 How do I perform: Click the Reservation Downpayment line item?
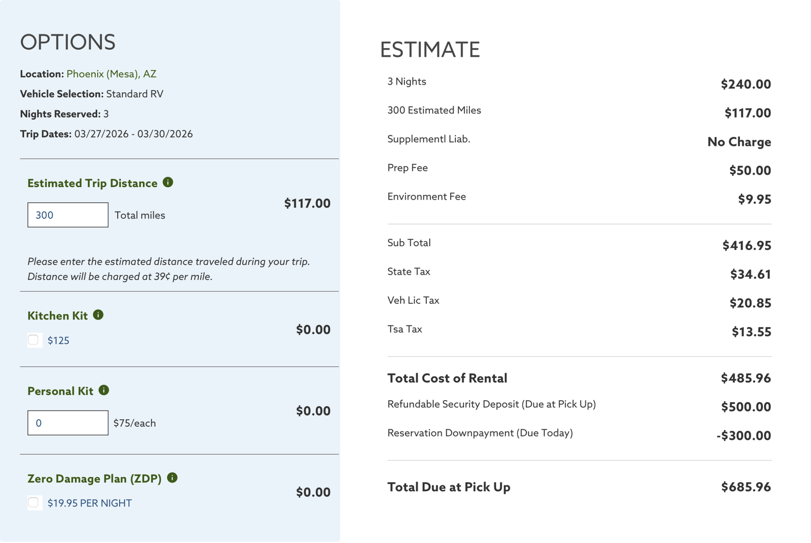tap(480, 433)
